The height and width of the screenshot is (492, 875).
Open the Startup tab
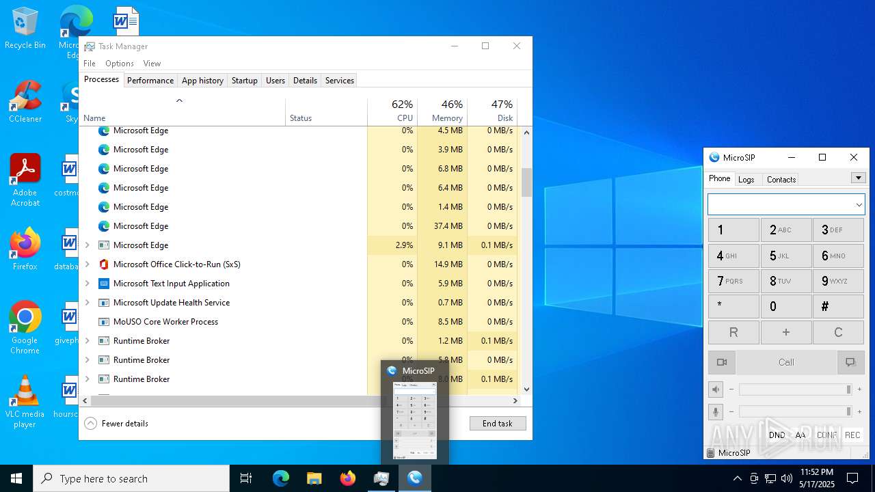click(x=244, y=81)
